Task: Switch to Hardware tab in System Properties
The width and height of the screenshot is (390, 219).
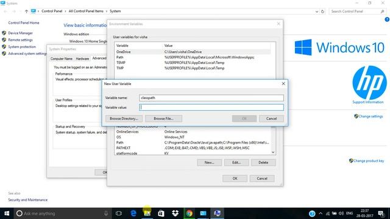Action: pyautogui.click(x=82, y=59)
